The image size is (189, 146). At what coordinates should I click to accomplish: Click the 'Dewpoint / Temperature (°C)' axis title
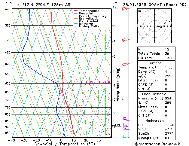point(65,144)
